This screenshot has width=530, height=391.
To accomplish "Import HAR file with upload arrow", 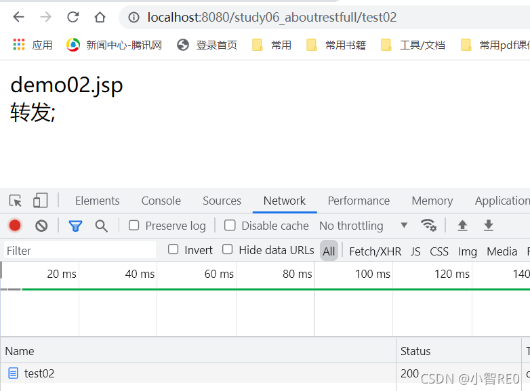I will click(x=462, y=226).
